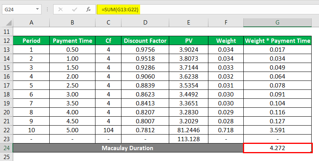The image size is (319, 161).
Task: Click PV cell 3.5354
Action: click(189, 86)
